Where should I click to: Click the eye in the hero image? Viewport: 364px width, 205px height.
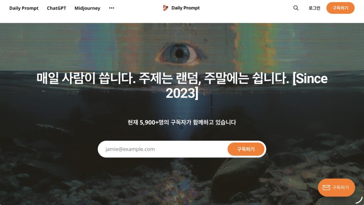click(x=180, y=54)
